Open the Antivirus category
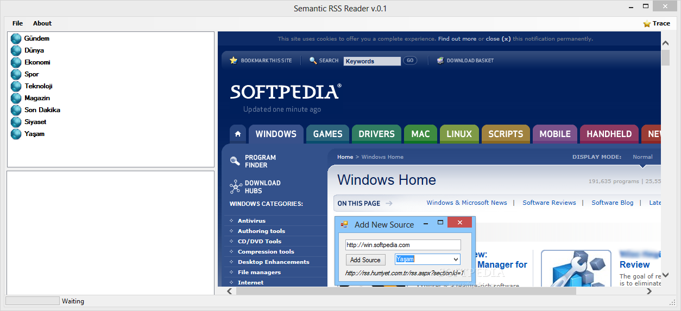681x311 pixels. [x=251, y=221]
